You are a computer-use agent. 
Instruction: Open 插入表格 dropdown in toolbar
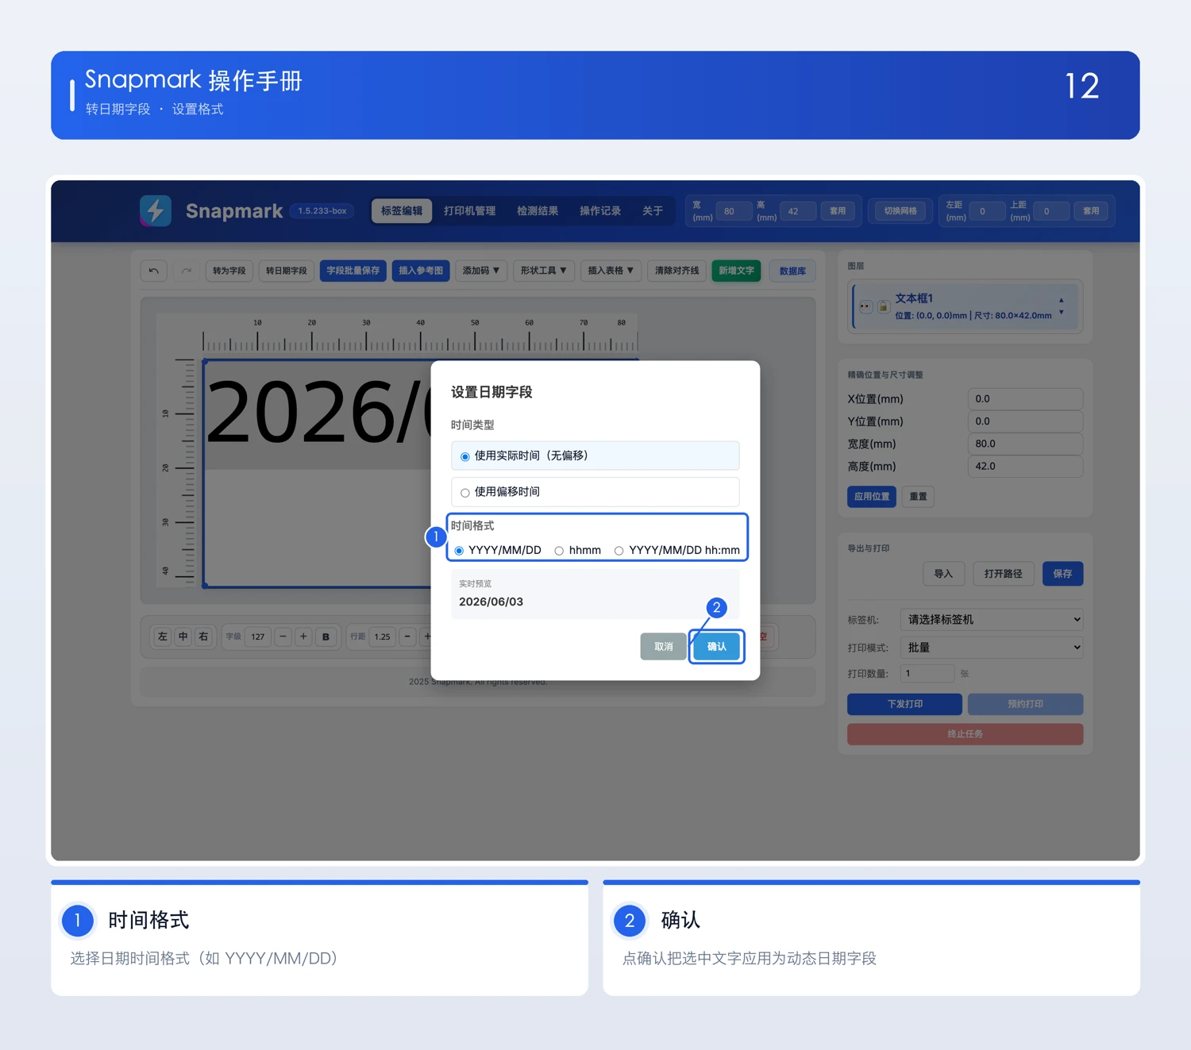coord(611,271)
